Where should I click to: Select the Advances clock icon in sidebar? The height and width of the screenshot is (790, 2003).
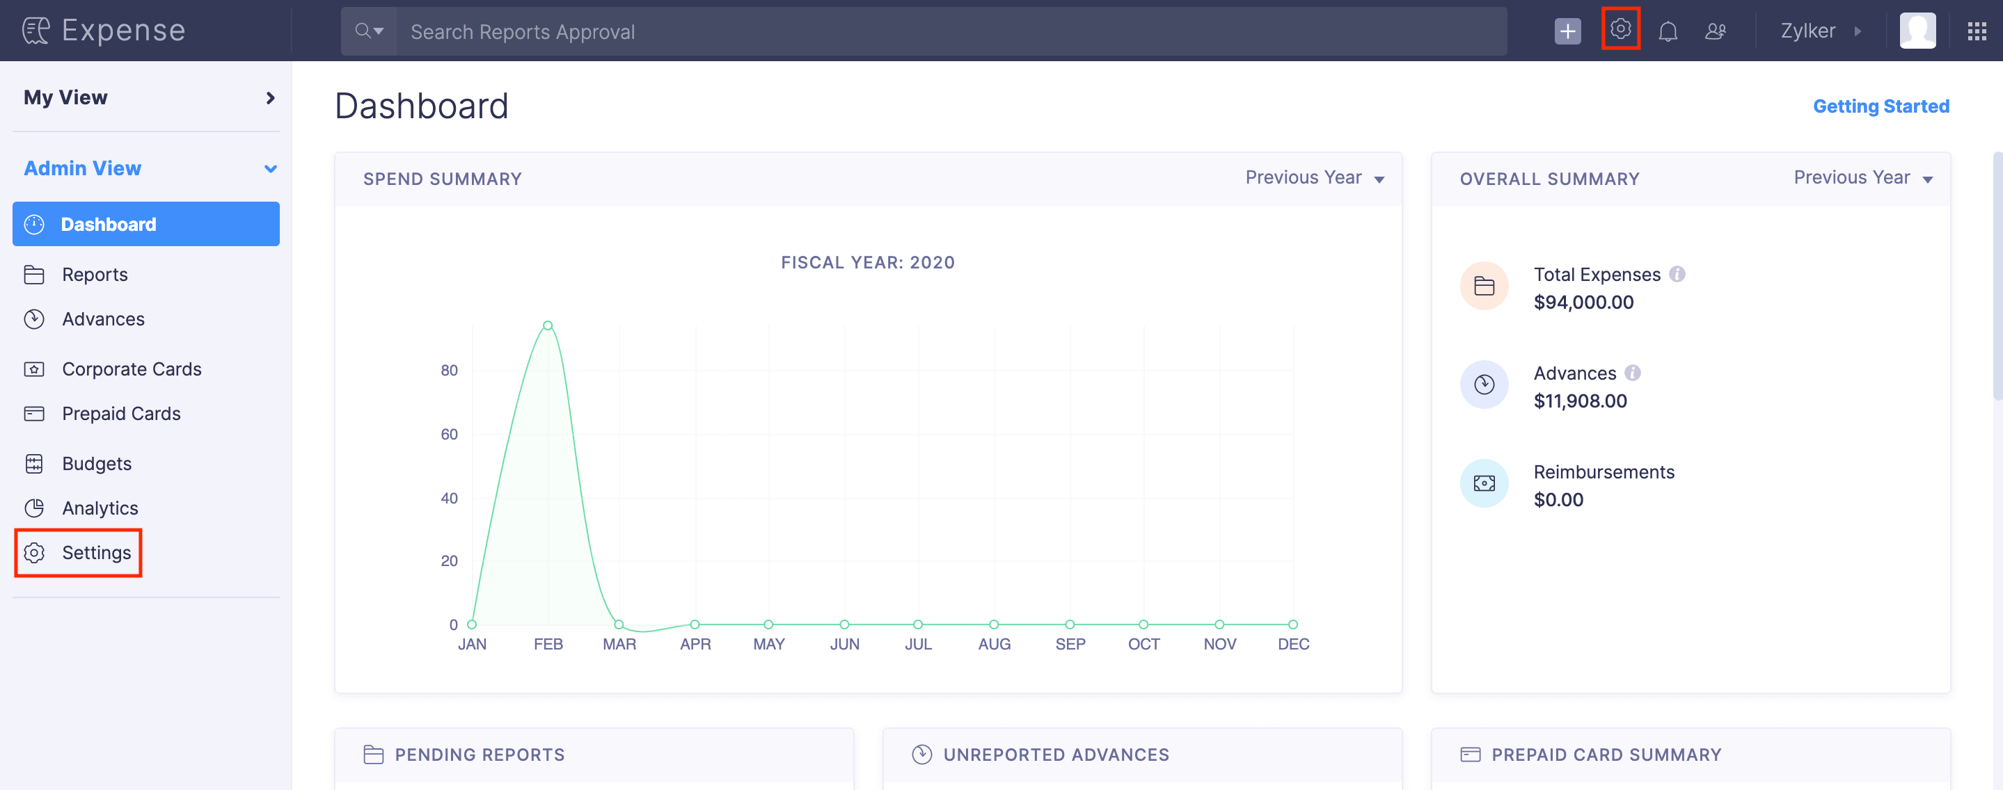click(35, 319)
